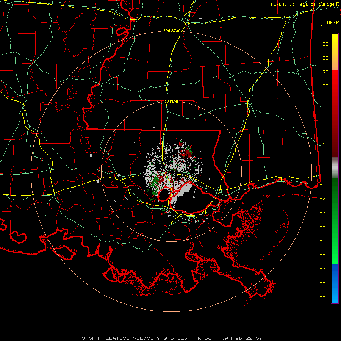The width and height of the screenshot is (341, 341).
Task: Click the -20 value on velocity scale
Action: pyautogui.click(x=324, y=199)
